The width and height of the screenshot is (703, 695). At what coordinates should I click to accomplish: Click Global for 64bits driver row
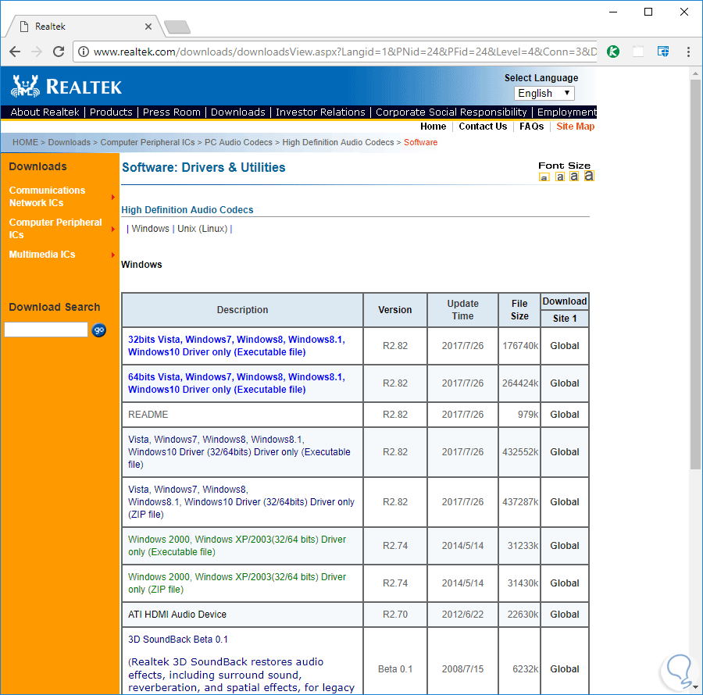pyautogui.click(x=565, y=383)
